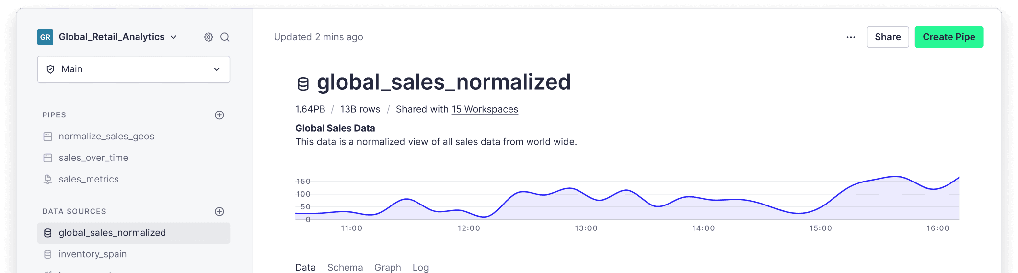1018x273 pixels.
Task: Click the Create Pipe button
Action: tap(949, 37)
